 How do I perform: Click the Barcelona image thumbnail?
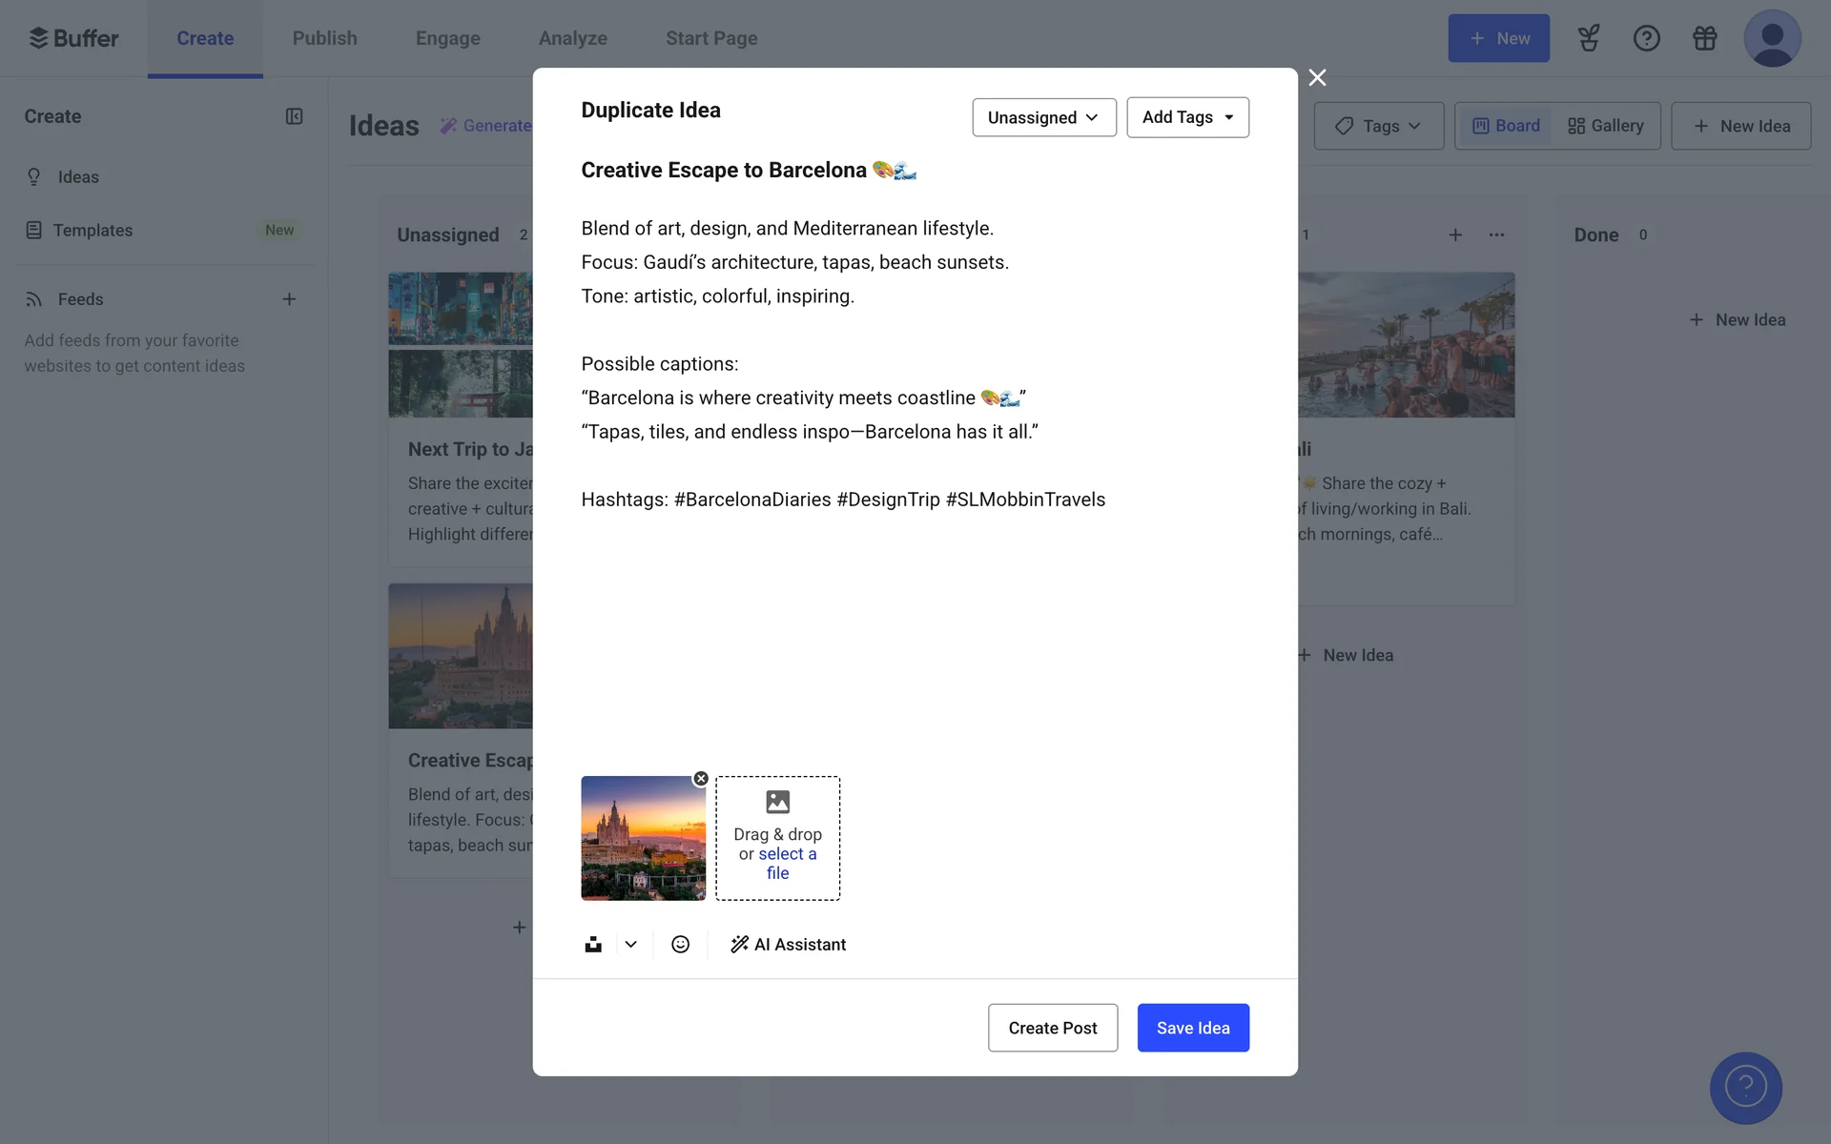tap(643, 839)
